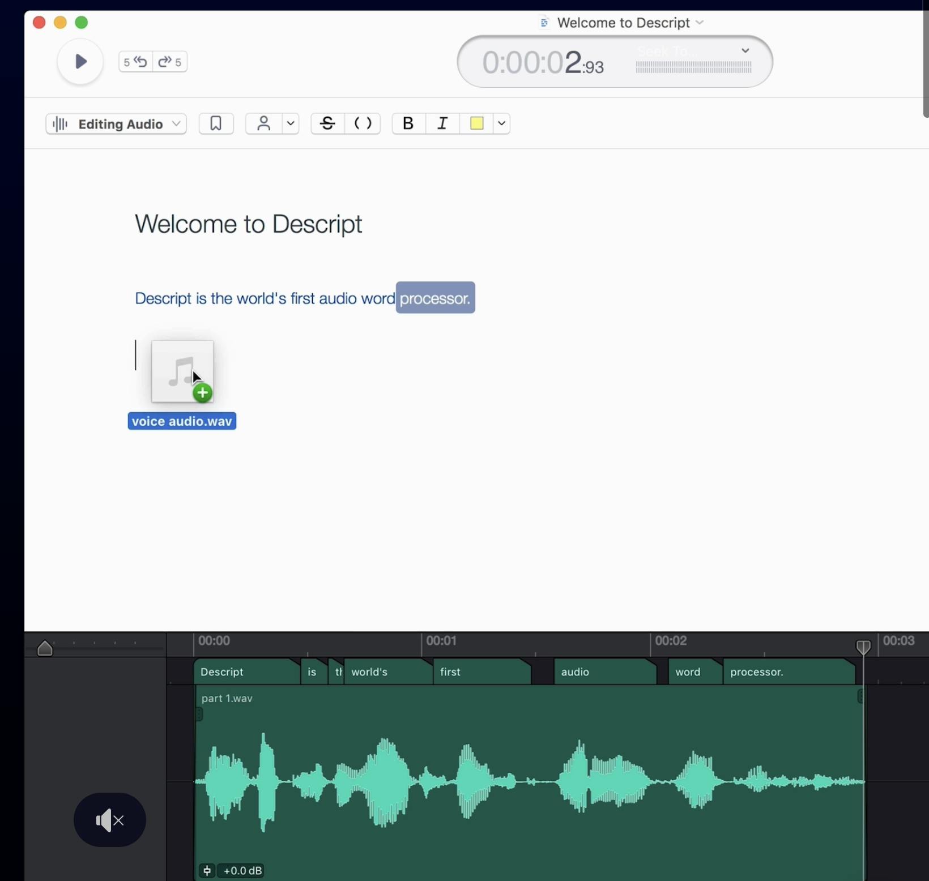Click the Welcome to Descript heading
Image resolution: width=929 pixels, height=881 pixels.
point(249,224)
